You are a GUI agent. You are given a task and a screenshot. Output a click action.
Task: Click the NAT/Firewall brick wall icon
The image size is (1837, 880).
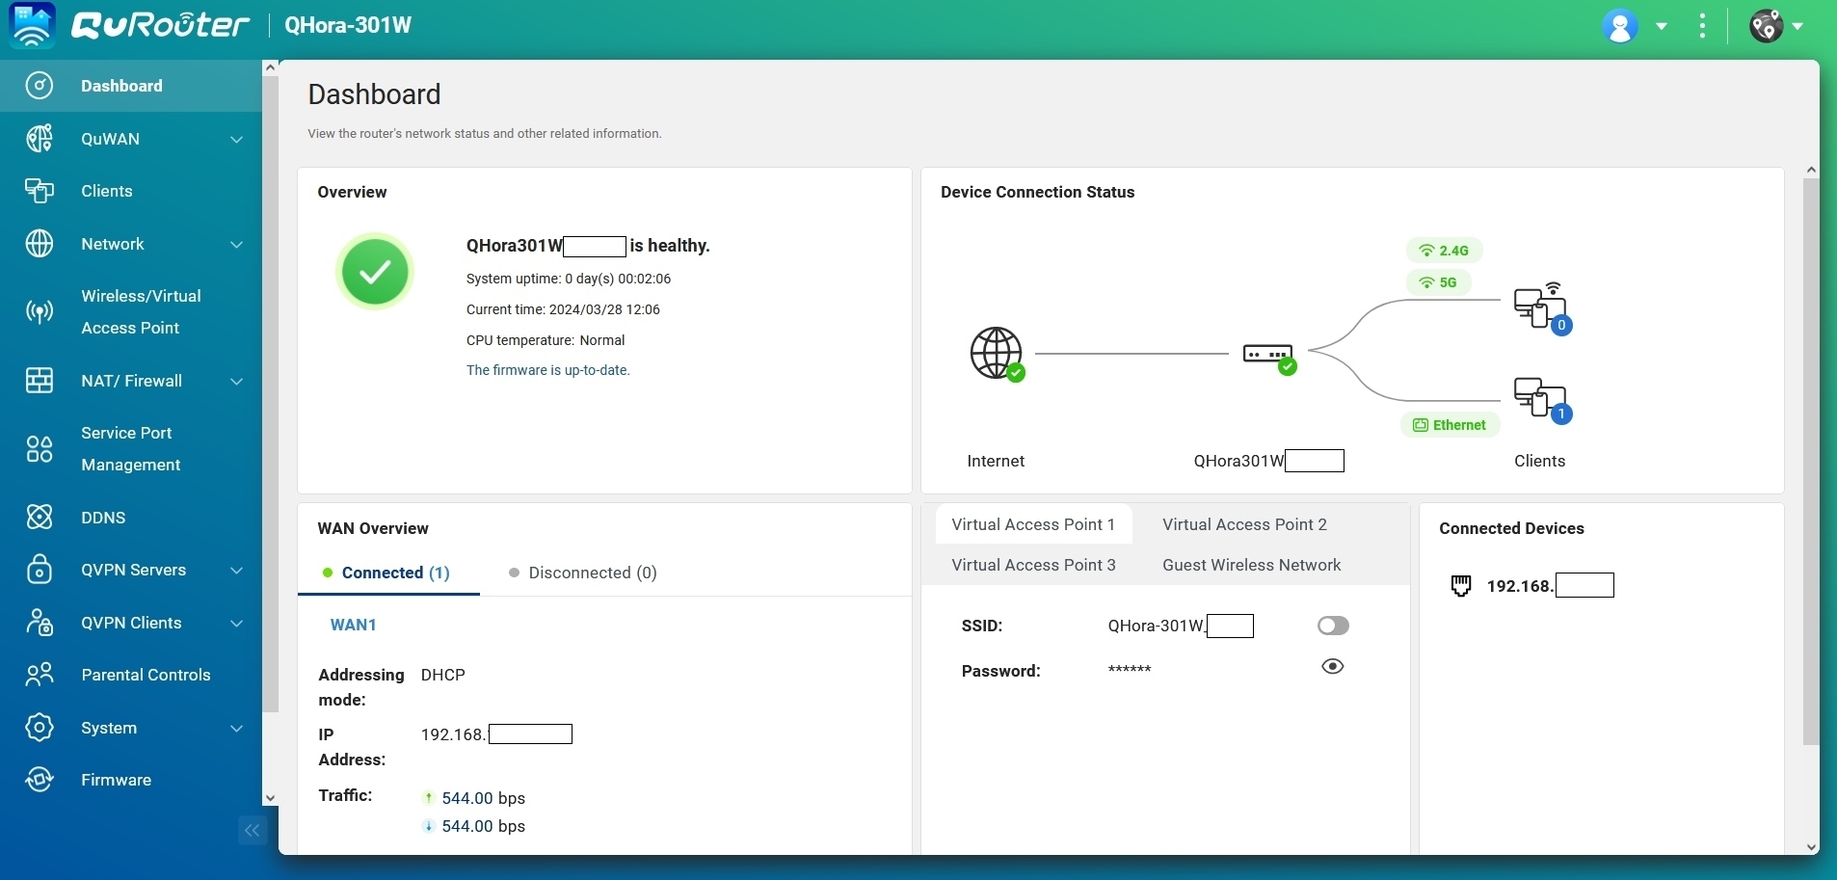click(x=40, y=381)
